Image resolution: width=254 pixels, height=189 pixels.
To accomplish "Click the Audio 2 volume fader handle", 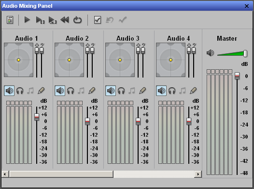I will click(x=87, y=121).
